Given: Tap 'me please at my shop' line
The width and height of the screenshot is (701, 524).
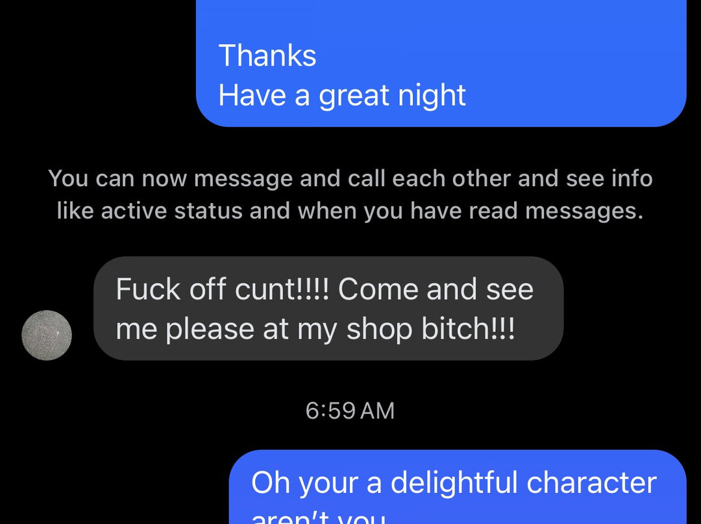Looking at the screenshot, I should click(x=315, y=329).
